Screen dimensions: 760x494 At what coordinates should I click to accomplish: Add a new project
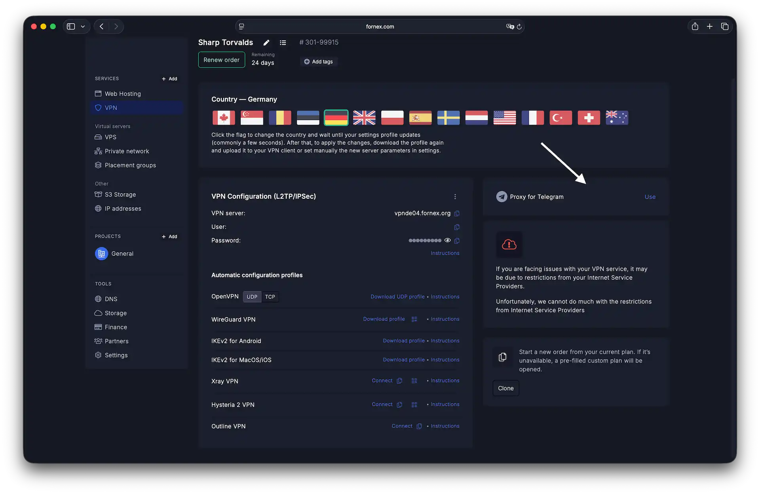pos(169,237)
